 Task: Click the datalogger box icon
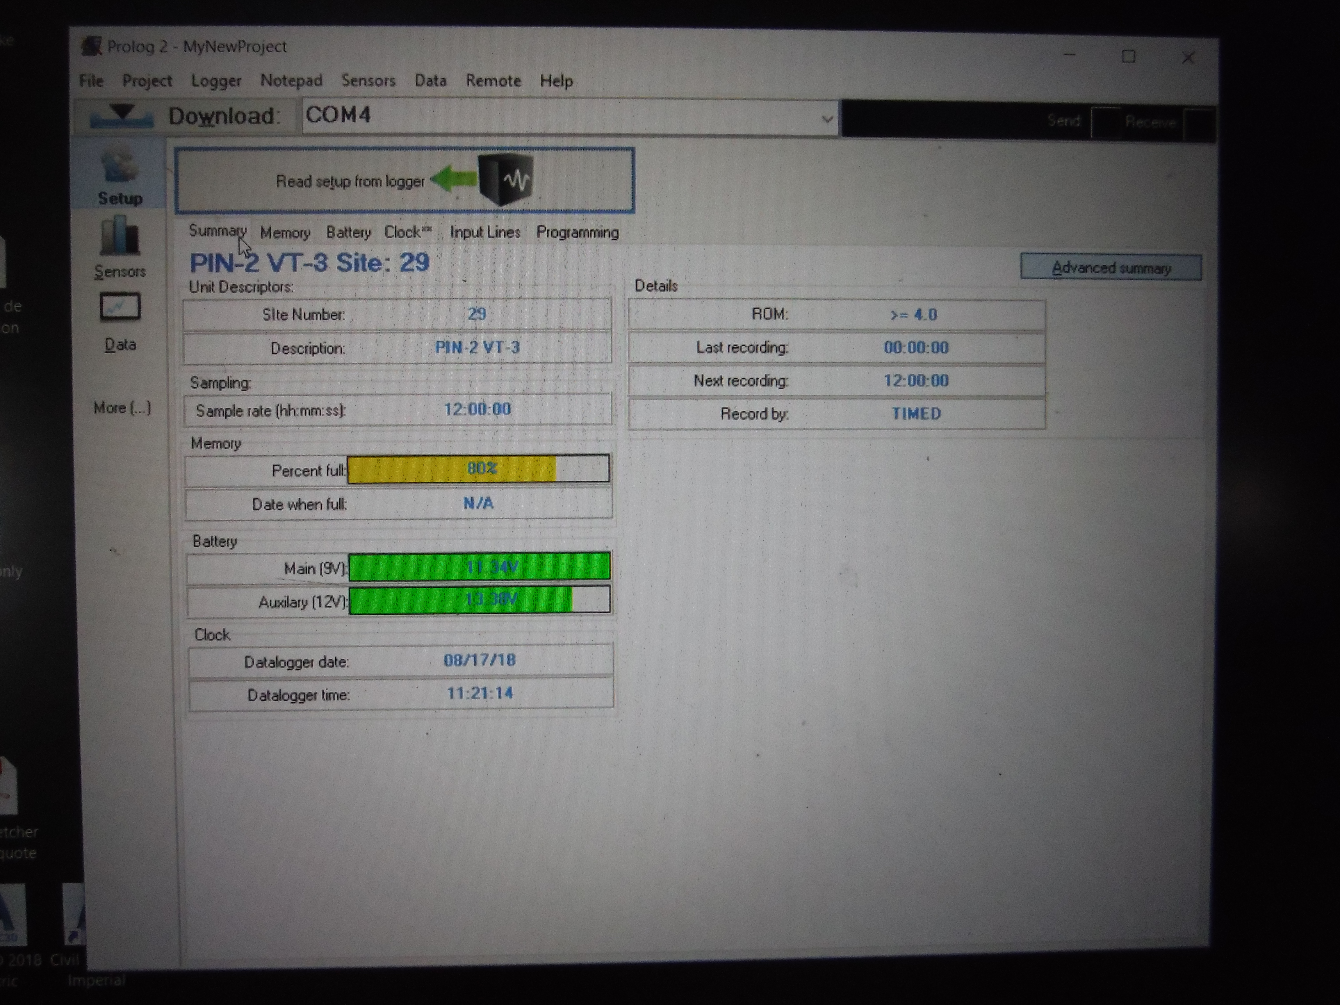click(x=506, y=179)
